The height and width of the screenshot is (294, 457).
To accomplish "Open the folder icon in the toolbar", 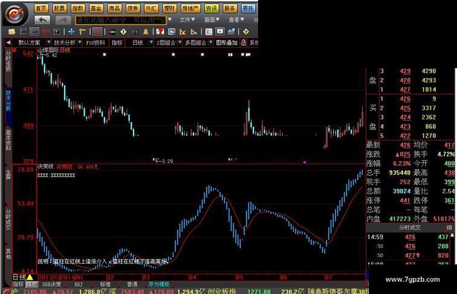I will pos(11,31).
